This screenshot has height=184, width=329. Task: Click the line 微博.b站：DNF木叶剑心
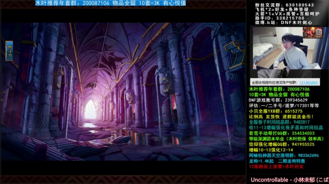pos(283,23)
